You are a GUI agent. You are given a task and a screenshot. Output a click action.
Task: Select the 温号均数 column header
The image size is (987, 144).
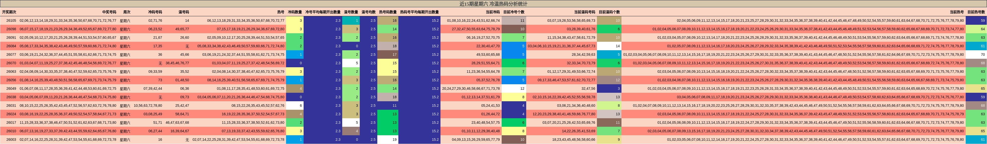369,12
